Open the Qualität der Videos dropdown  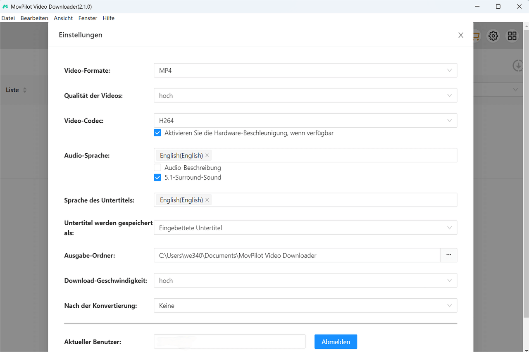pos(305,95)
